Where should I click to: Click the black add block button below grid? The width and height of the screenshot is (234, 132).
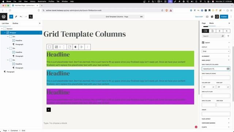pos(49,110)
